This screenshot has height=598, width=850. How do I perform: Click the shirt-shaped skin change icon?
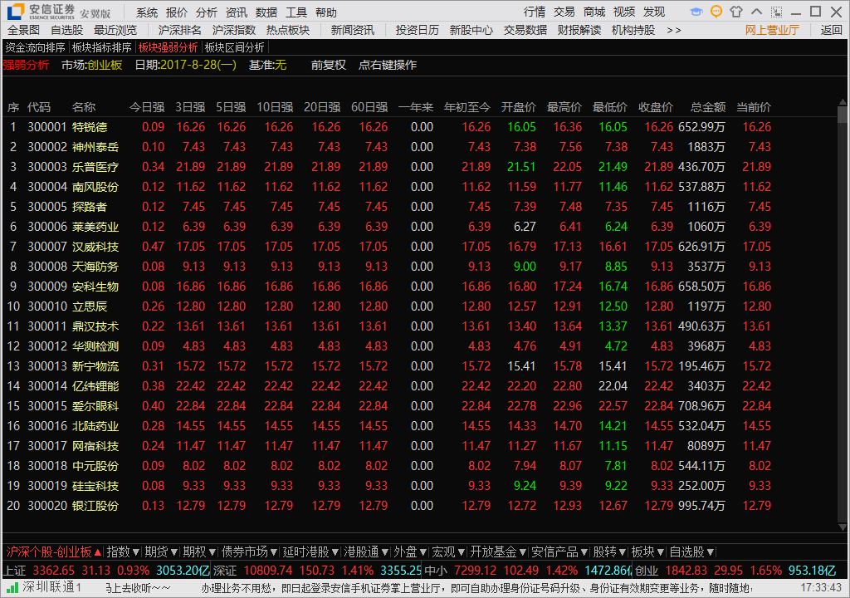pos(736,12)
